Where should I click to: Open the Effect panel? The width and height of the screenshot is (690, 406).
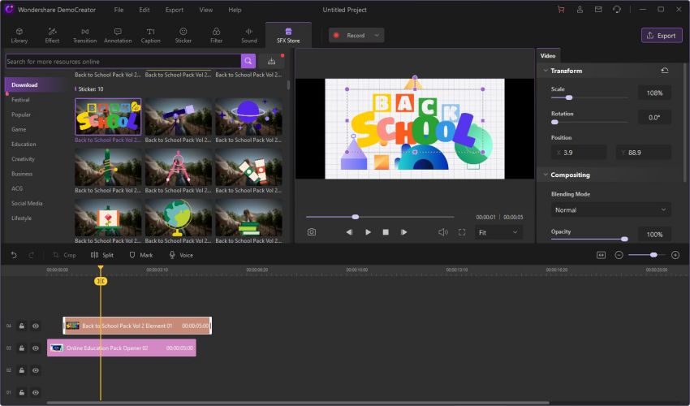52,36
